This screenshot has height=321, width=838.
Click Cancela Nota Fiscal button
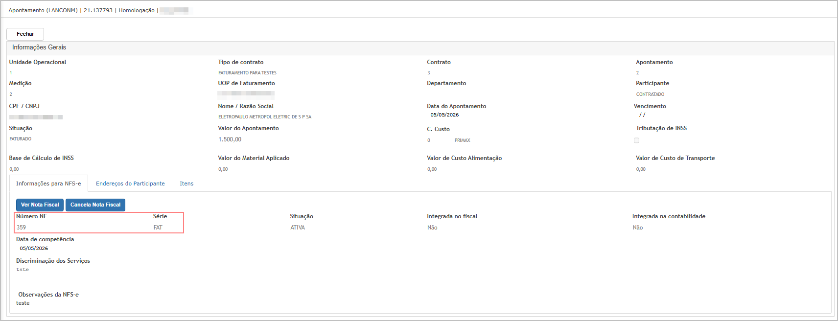point(95,205)
